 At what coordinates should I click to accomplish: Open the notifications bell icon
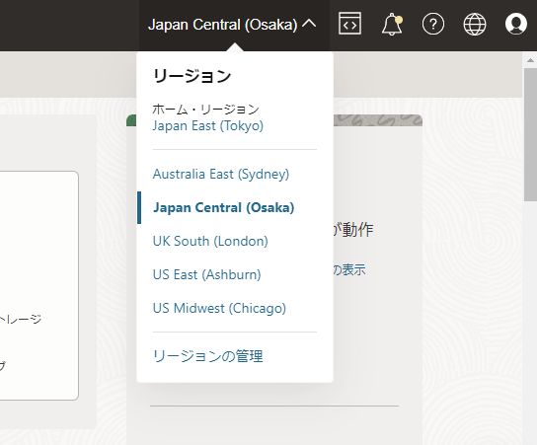(x=392, y=24)
